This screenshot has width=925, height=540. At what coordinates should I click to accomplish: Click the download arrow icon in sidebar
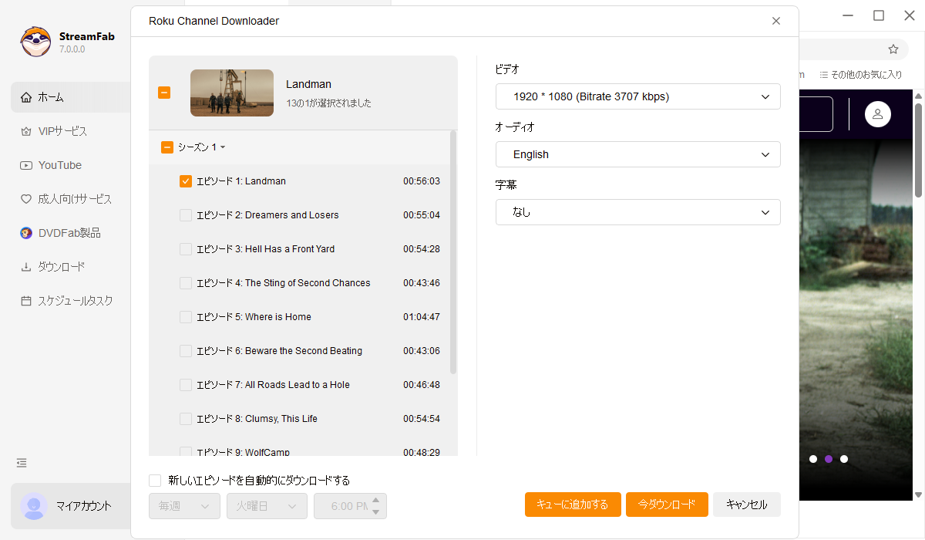click(26, 267)
